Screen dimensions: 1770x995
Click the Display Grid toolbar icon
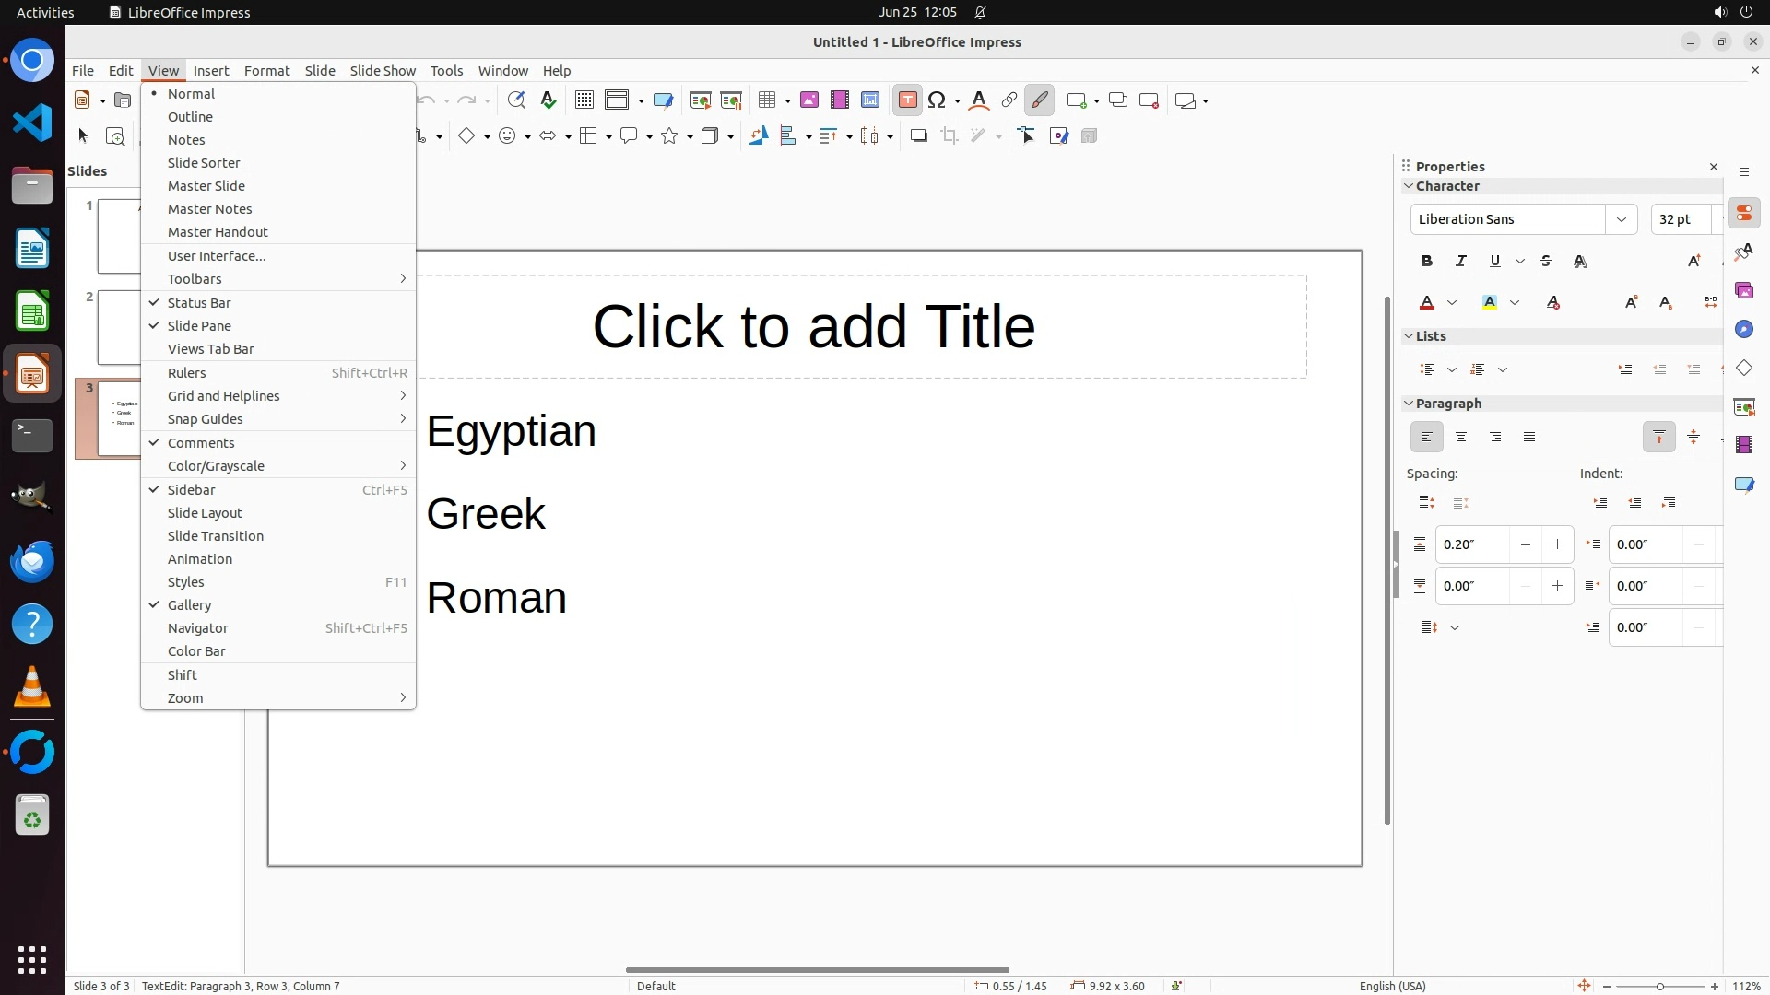coord(584,100)
